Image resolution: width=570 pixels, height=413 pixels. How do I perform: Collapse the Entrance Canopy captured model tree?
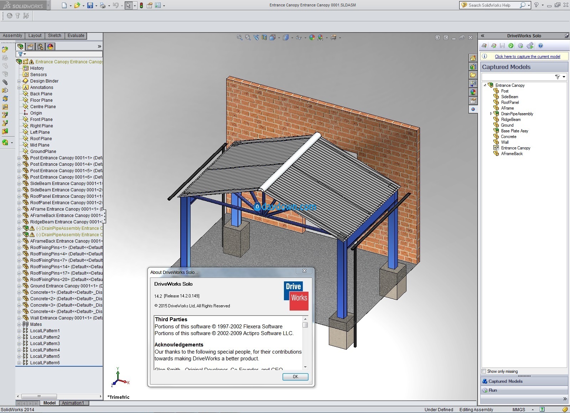point(485,85)
